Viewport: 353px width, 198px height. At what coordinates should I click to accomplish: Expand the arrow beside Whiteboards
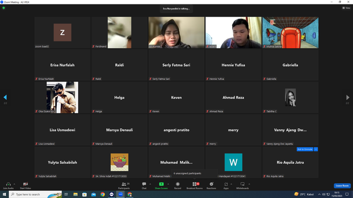point(249,184)
